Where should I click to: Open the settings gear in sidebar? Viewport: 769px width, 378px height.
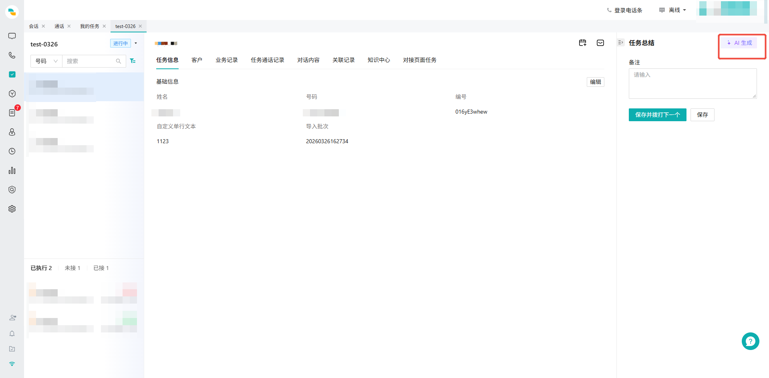(12, 209)
